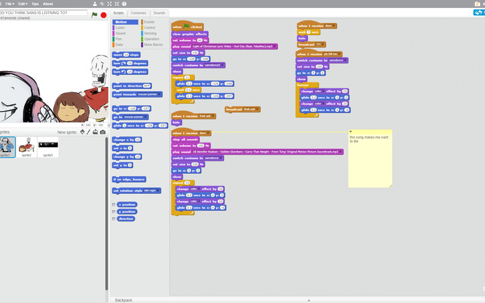The image size is (485, 303).
Task: Tick the direction reporter checkbox
Action: pyautogui.click(x=114, y=219)
